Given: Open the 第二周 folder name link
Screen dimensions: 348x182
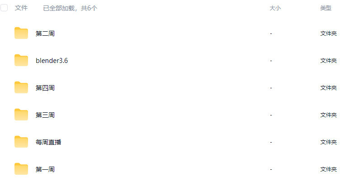Looking at the screenshot, I should (x=45, y=34).
